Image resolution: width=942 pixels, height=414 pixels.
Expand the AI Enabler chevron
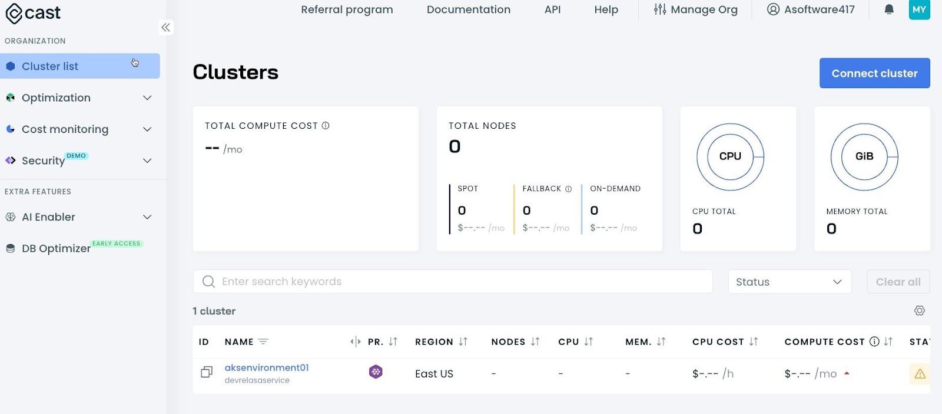pyautogui.click(x=147, y=217)
